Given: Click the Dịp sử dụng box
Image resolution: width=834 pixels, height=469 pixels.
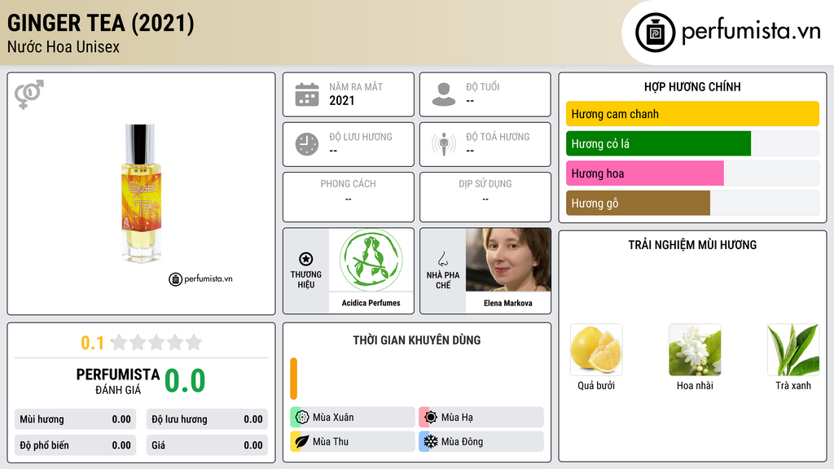Looking at the screenshot, I should [x=485, y=197].
